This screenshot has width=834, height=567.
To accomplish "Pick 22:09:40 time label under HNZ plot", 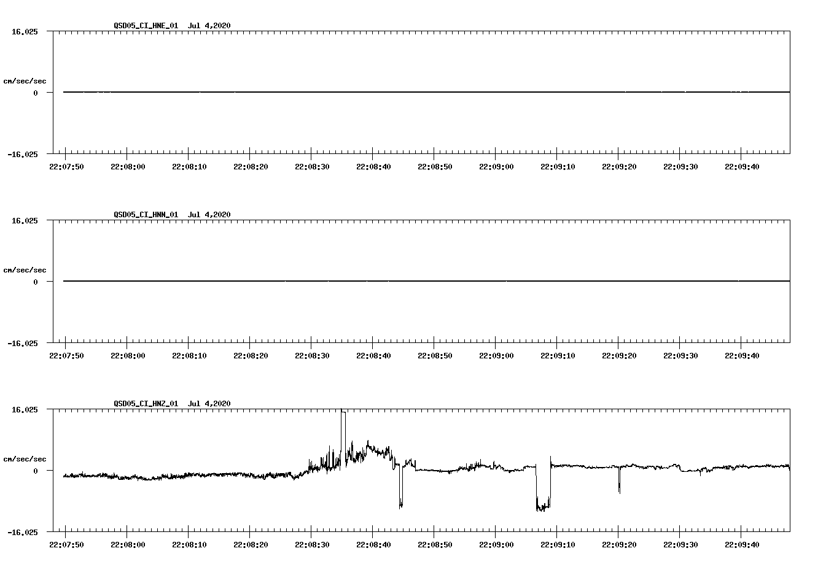I will (x=742, y=544).
